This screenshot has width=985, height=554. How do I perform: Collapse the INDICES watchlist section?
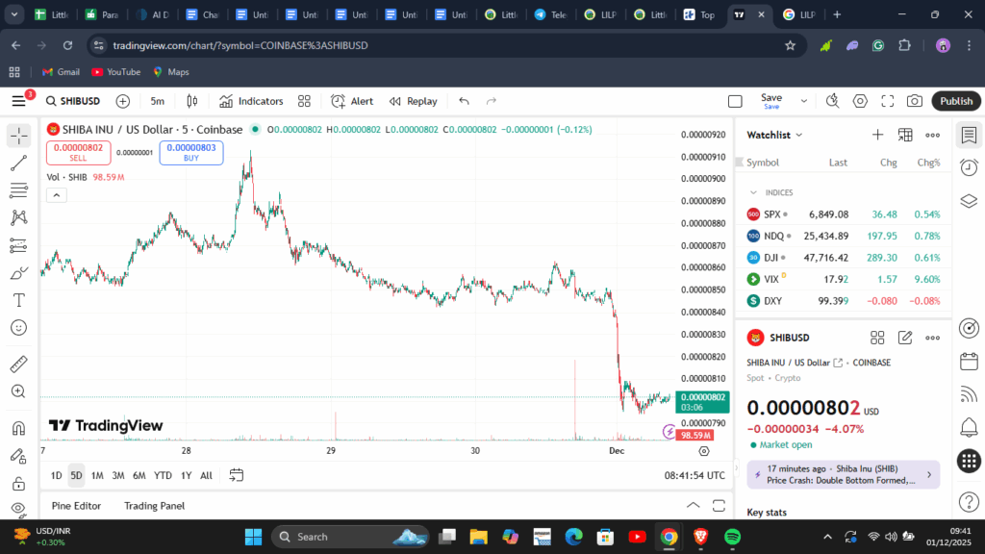[753, 192]
